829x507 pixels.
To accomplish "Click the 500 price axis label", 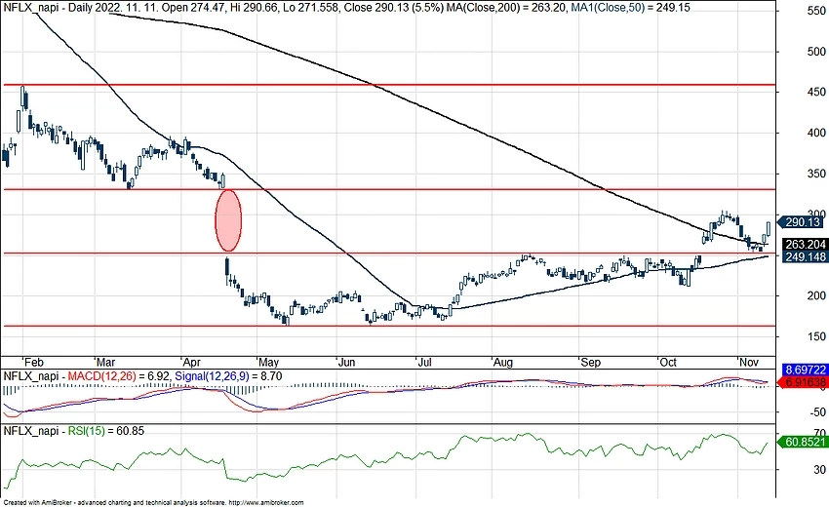I will click(x=816, y=52).
